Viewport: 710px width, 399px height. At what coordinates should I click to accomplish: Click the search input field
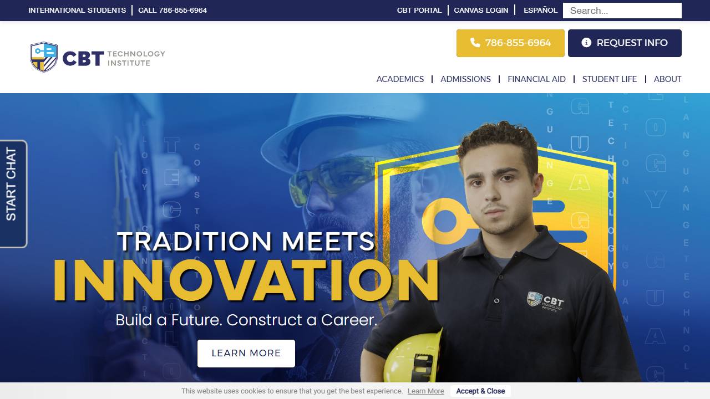(622, 11)
